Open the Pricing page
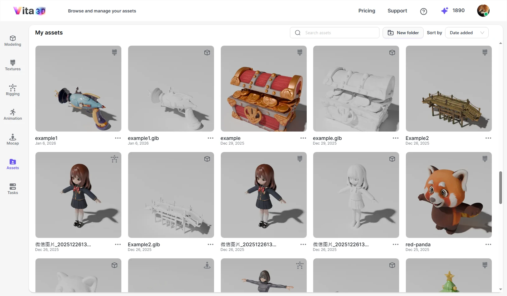 point(366,11)
